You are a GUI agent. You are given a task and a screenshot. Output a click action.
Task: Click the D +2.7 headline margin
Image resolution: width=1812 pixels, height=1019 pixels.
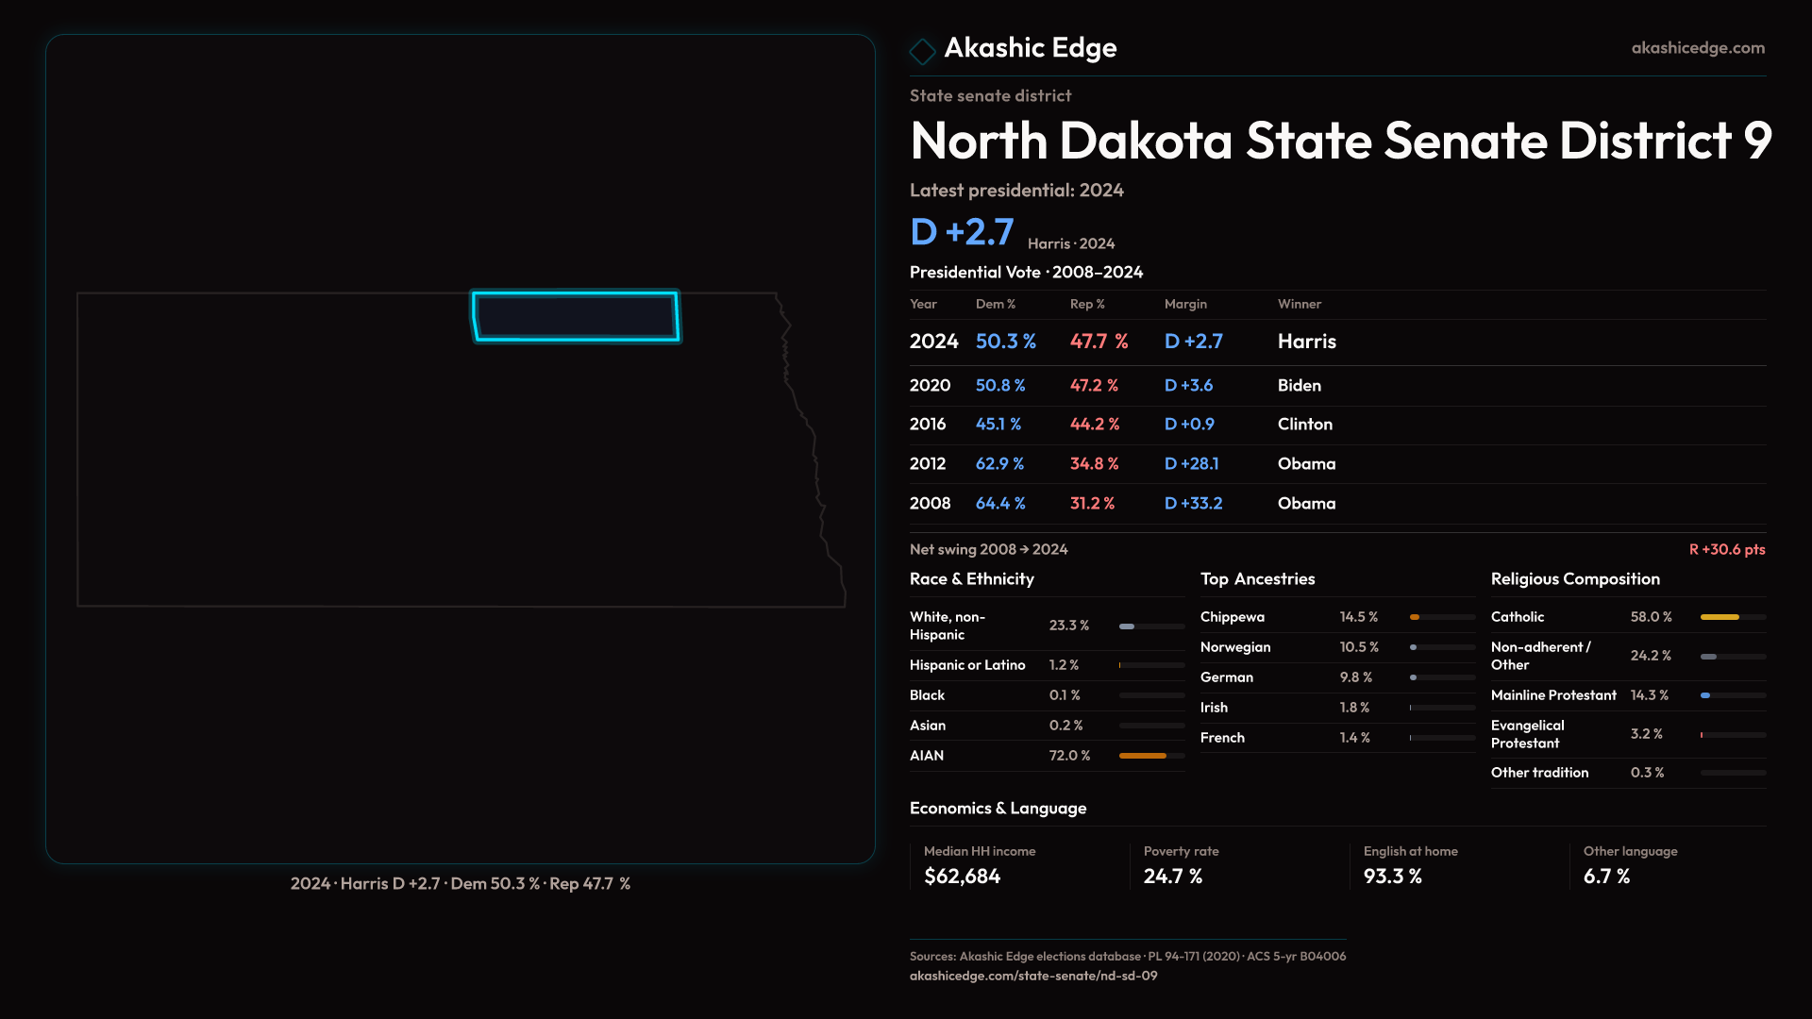coord(962,232)
